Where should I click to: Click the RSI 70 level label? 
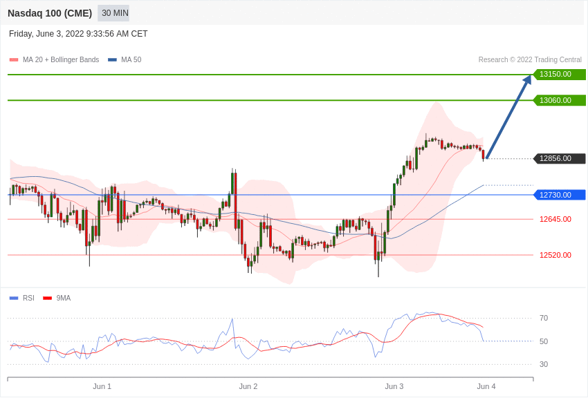coord(544,318)
